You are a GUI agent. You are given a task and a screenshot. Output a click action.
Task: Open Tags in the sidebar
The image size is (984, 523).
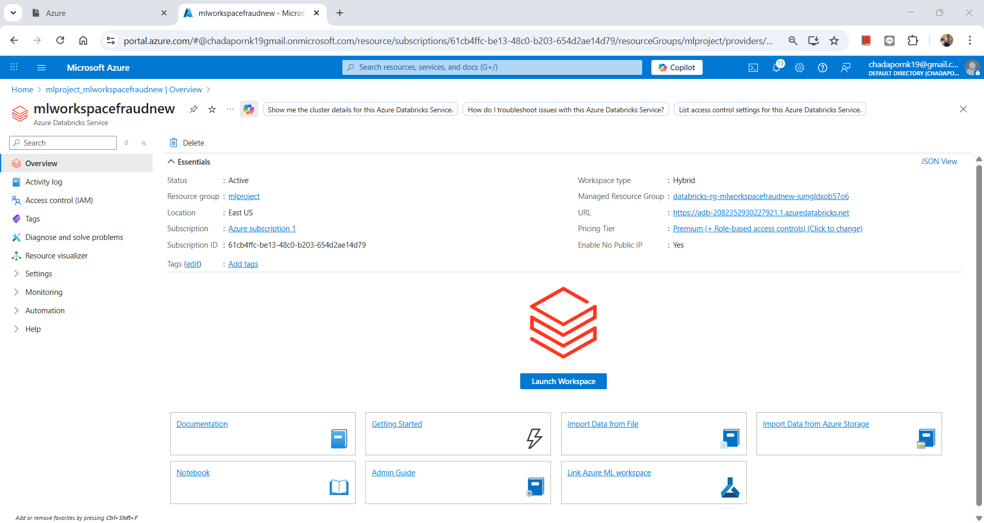(x=77, y=218)
